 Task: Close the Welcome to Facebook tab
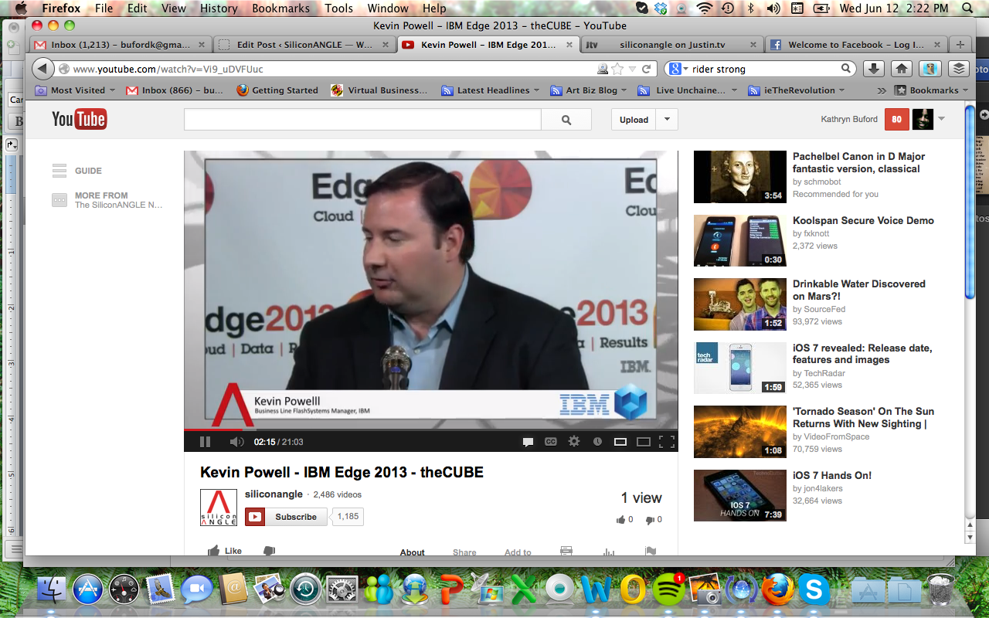[939, 45]
